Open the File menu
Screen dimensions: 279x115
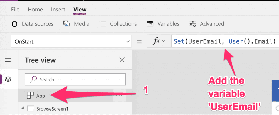[15, 10]
